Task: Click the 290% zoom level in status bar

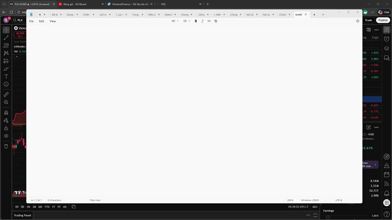Action: pos(290,200)
